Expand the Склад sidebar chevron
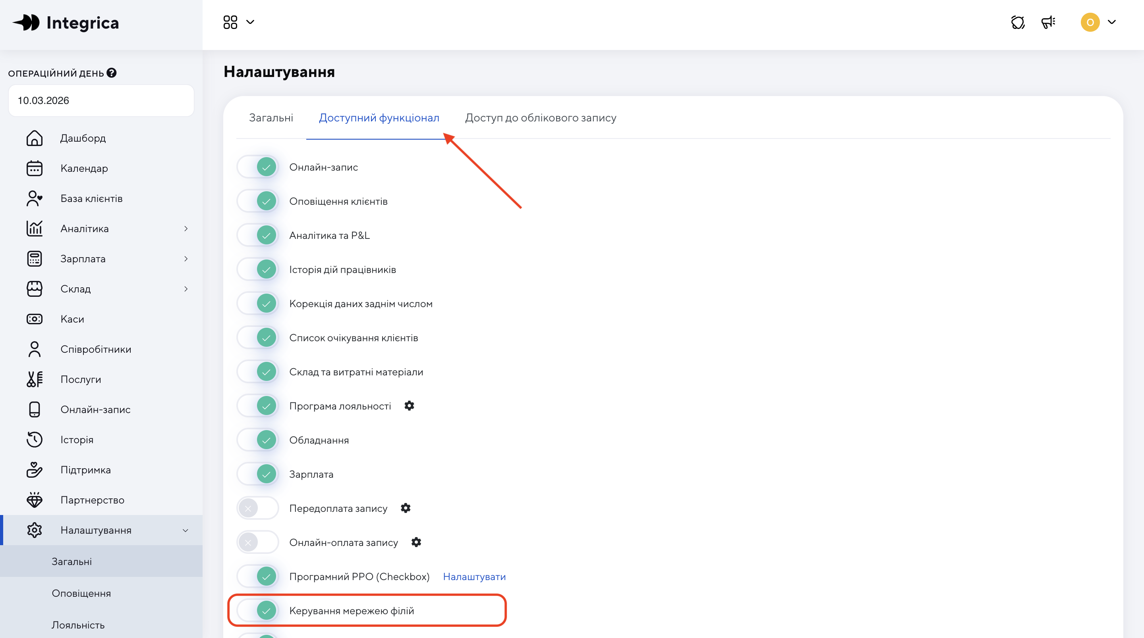 pyautogui.click(x=186, y=289)
